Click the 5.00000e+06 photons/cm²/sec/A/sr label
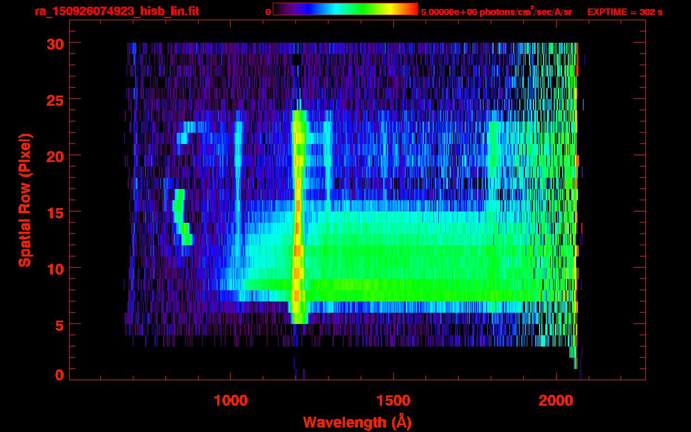The height and width of the screenshot is (432, 691). pos(496,11)
